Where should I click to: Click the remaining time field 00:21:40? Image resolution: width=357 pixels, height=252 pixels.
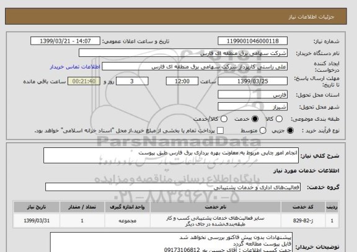pos(84,81)
